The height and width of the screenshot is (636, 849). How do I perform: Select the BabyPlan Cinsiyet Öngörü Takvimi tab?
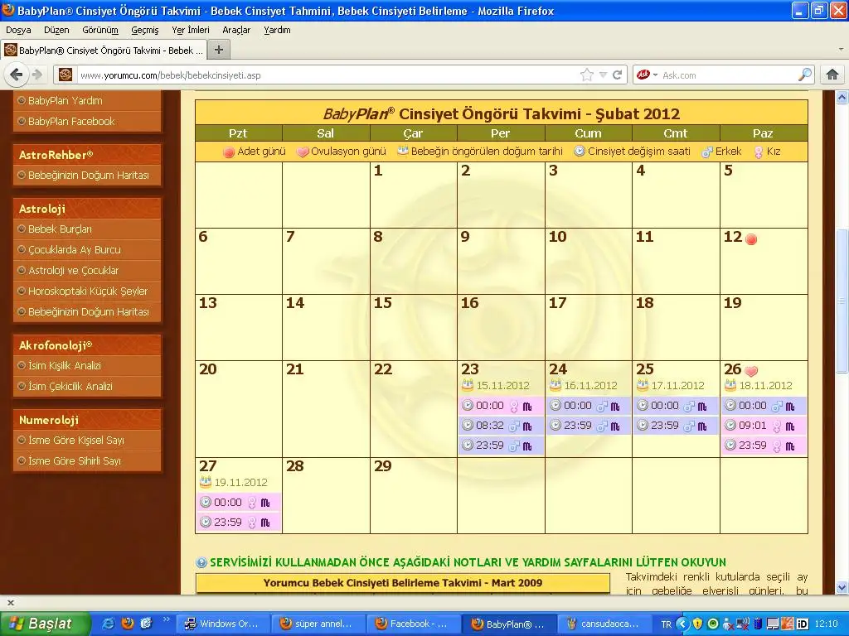click(104, 51)
